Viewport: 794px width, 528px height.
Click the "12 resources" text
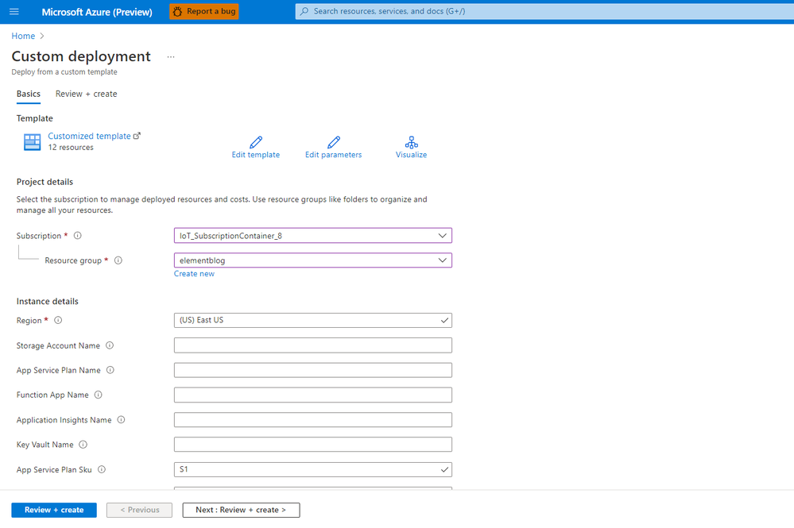pyautogui.click(x=71, y=148)
